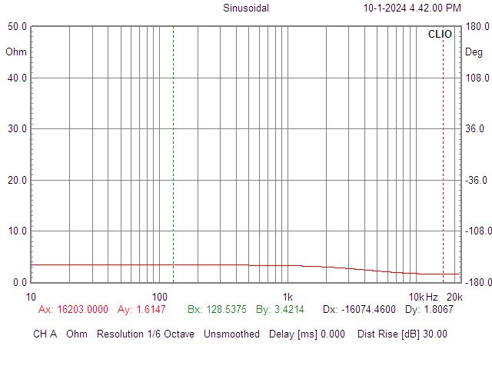The image size is (492, 369).
Task: Click the Unsmoothed status label
Action: click(x=233, y=334)
